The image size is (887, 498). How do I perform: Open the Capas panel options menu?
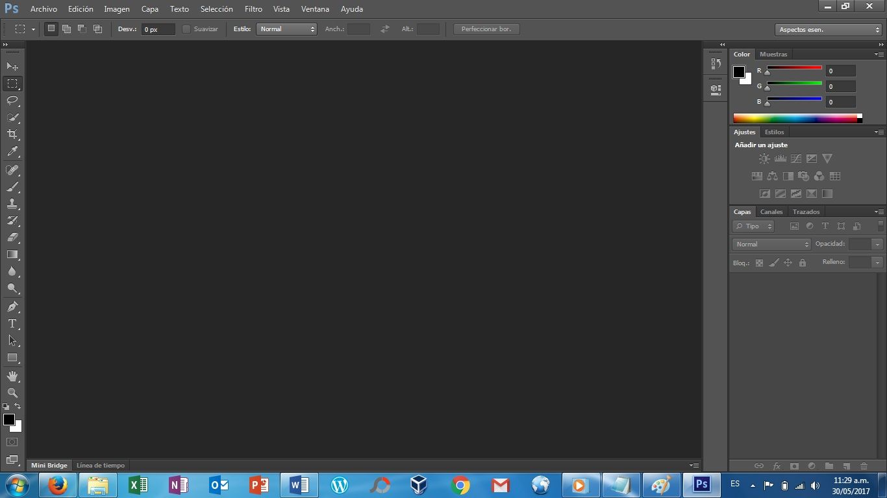(x=879, y=211)
